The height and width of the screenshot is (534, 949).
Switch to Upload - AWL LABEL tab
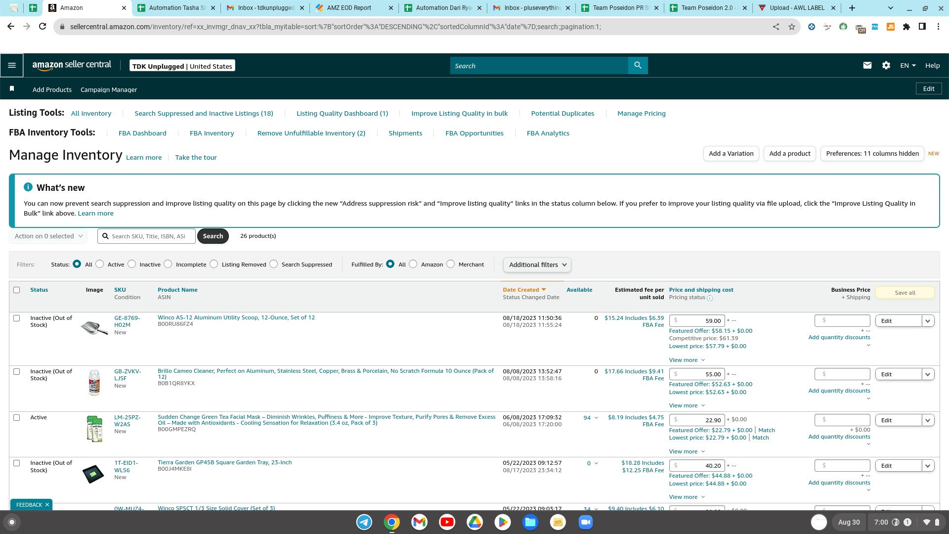(x=797, y=8)
